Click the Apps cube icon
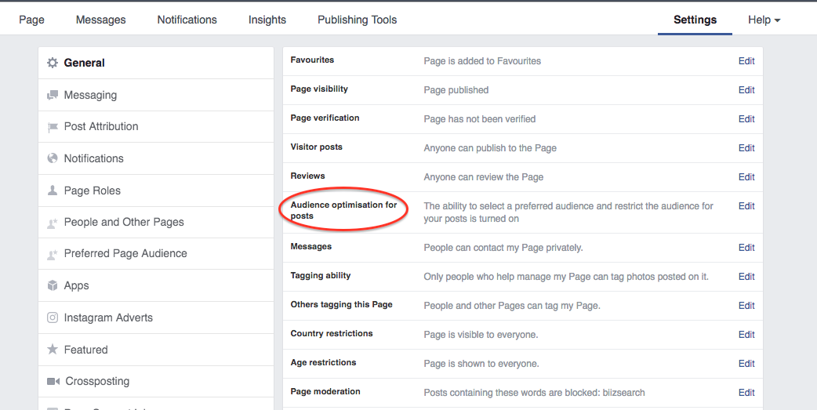This screenshot has width=817, height=410. pyautogui.click(x=53, y=285)
